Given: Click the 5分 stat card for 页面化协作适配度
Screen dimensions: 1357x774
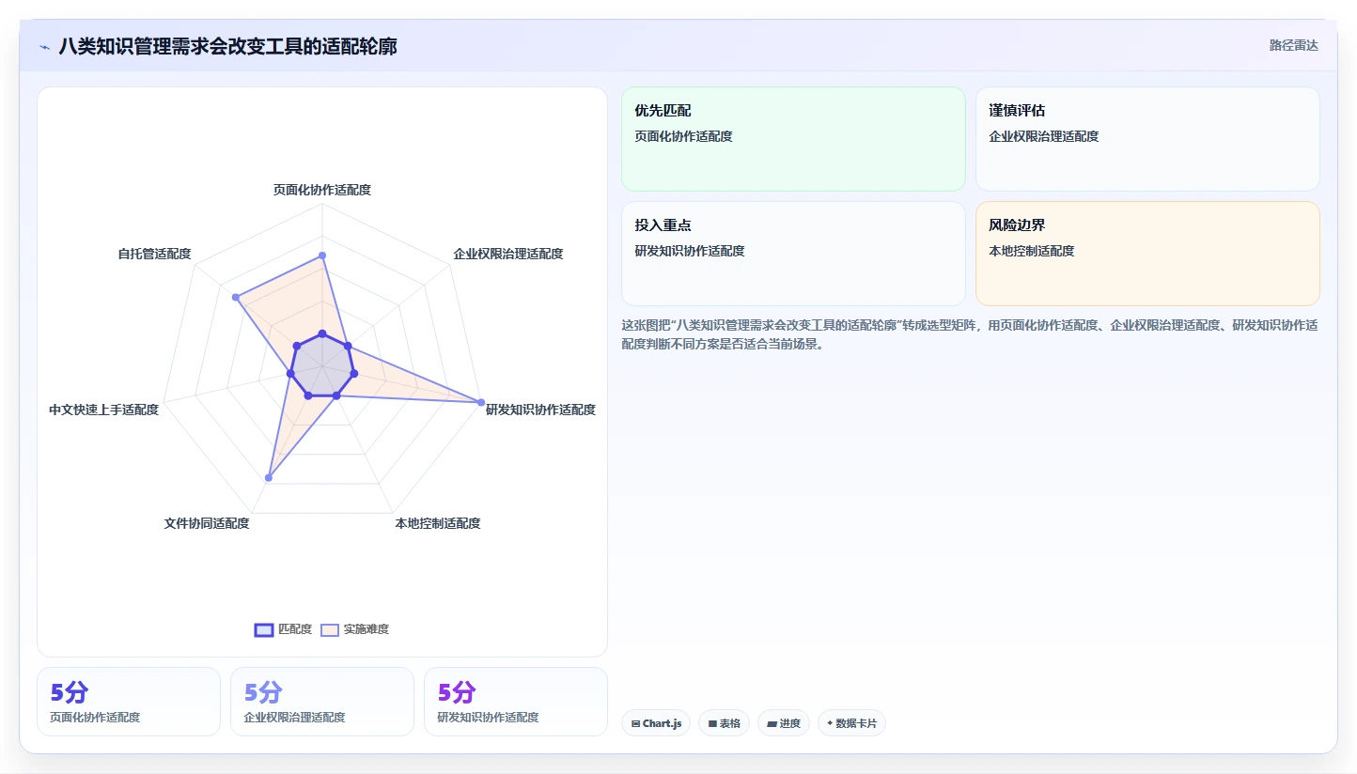Looking at the screenshot, I should point(129,702).
